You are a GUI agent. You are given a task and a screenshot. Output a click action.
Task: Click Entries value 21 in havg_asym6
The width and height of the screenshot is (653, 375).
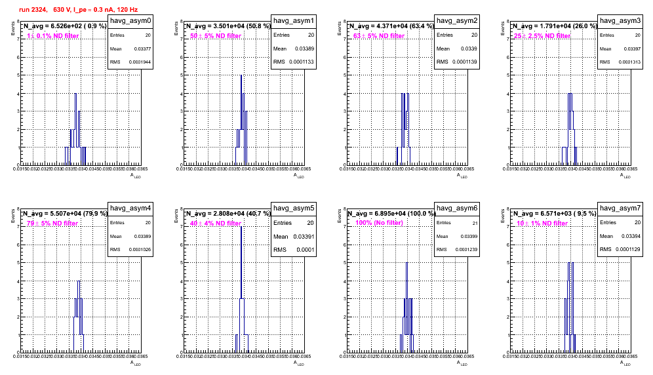tap(475, 223)
